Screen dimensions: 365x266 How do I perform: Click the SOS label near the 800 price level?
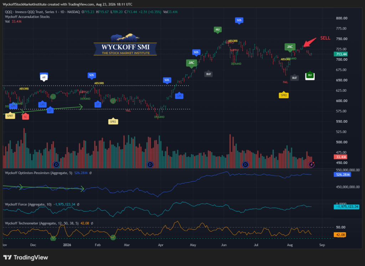tap(239, 20)
